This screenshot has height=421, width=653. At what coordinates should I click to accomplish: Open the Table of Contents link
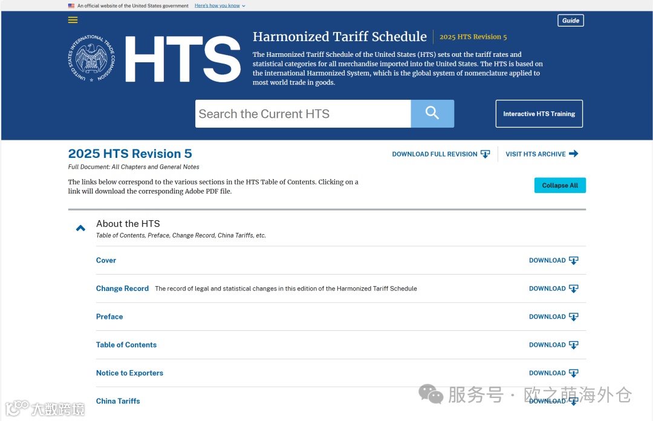pyautogui.click(x=126, y=345)
